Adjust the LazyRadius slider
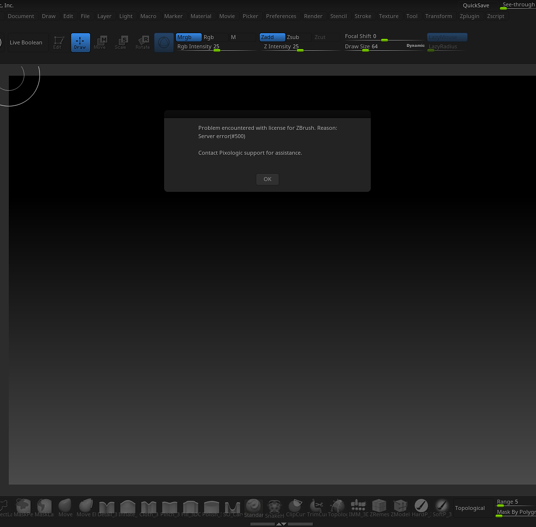Screen dimensions: 536x527 447,47
